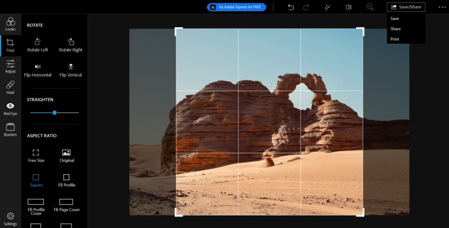Click the zoom magnifier icon
This screenshot has height=228, width=449.
tap(370, 7)
